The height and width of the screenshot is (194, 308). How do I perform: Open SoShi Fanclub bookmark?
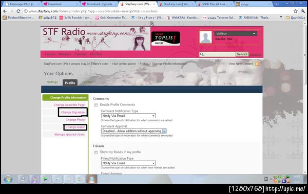[x=75, y=17]
